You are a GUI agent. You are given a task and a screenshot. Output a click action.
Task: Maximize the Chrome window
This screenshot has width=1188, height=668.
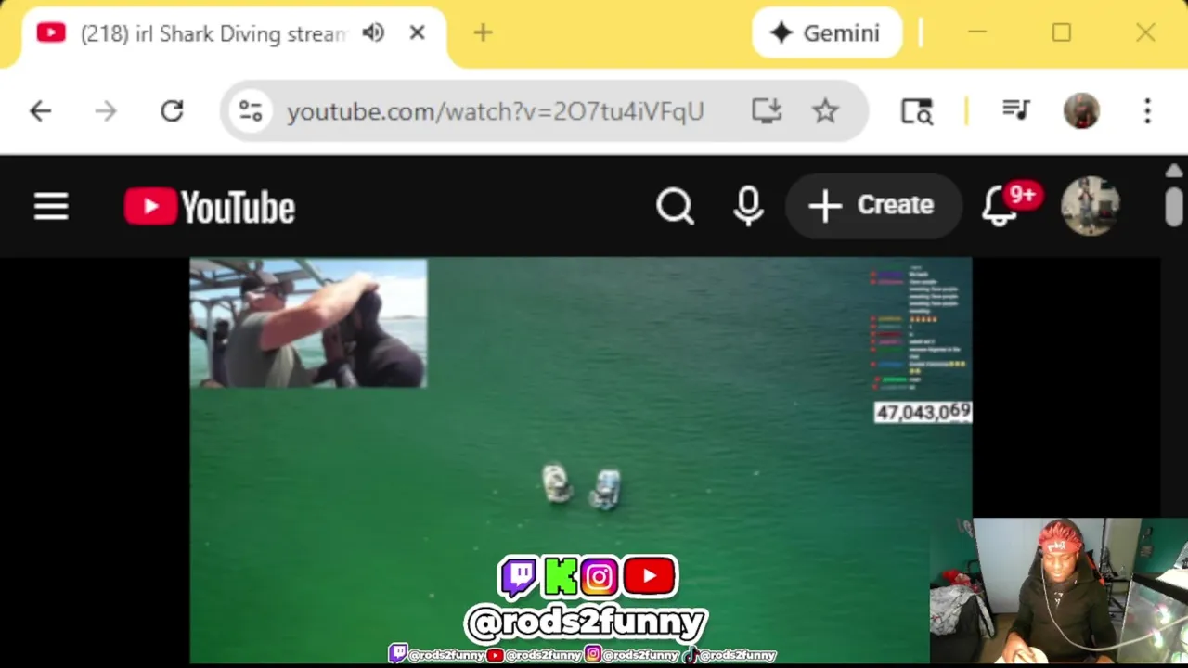pos(1061,33)
